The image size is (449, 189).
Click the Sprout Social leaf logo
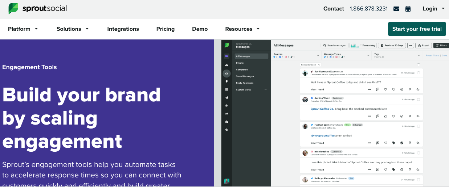point(13,8)
